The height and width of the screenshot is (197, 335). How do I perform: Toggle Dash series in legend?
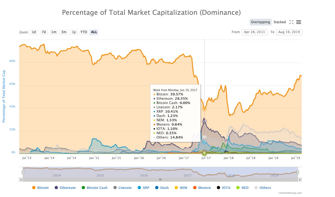click(x=162, y=188)
